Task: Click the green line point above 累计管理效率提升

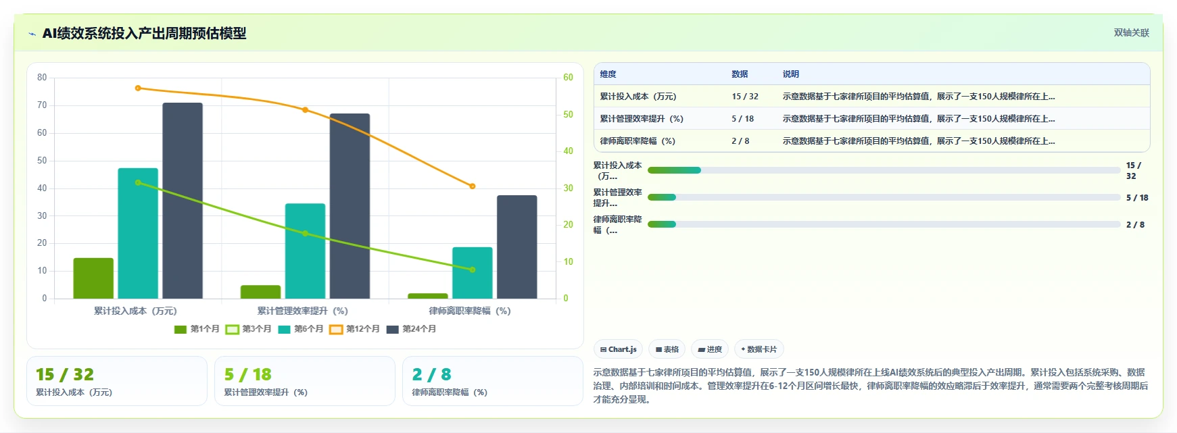Action: [305, 234]
